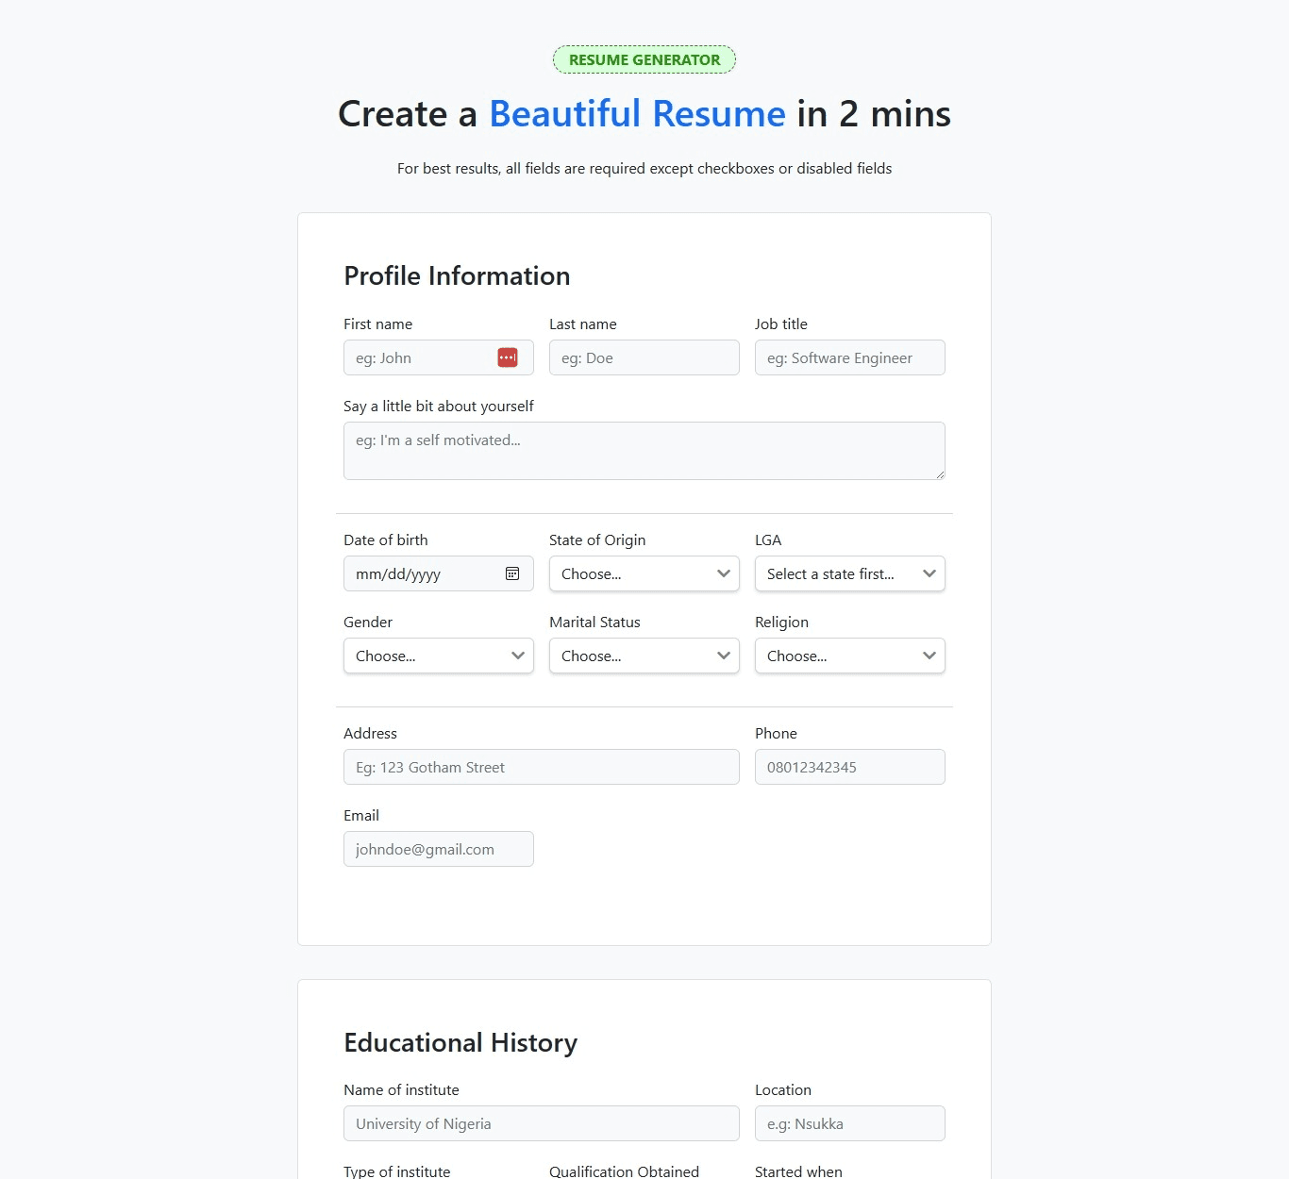Click the about yourself text area
The height and width of the screenshot is (1179, 1289).
coord(644,451)
